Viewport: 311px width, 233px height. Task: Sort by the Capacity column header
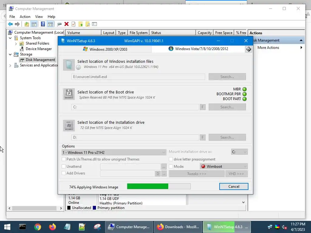pos(204,33)
